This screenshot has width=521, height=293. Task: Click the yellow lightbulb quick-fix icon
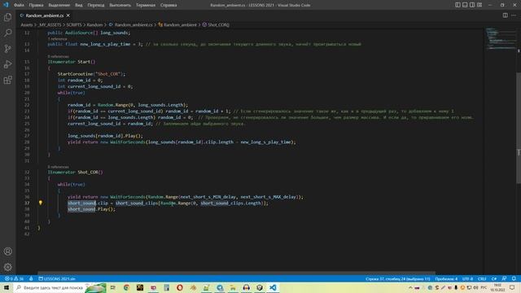(x=41, y=203)
